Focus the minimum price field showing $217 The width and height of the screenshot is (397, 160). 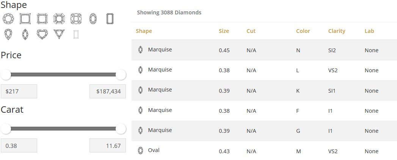[19, 91]
